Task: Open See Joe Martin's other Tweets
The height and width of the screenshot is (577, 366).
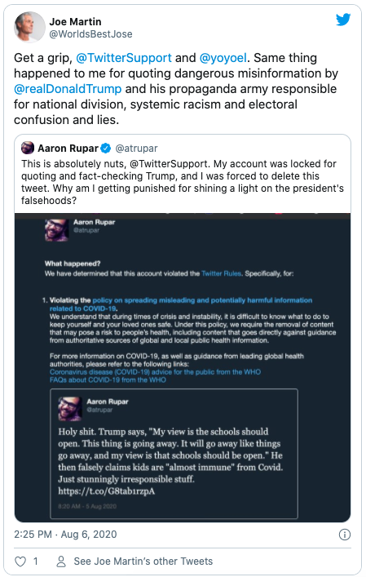Action: [143, 561]
